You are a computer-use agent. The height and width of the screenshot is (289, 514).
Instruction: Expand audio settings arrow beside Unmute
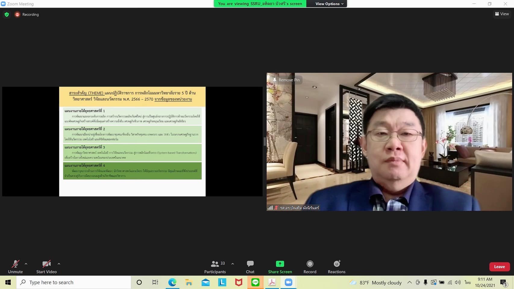26,264
